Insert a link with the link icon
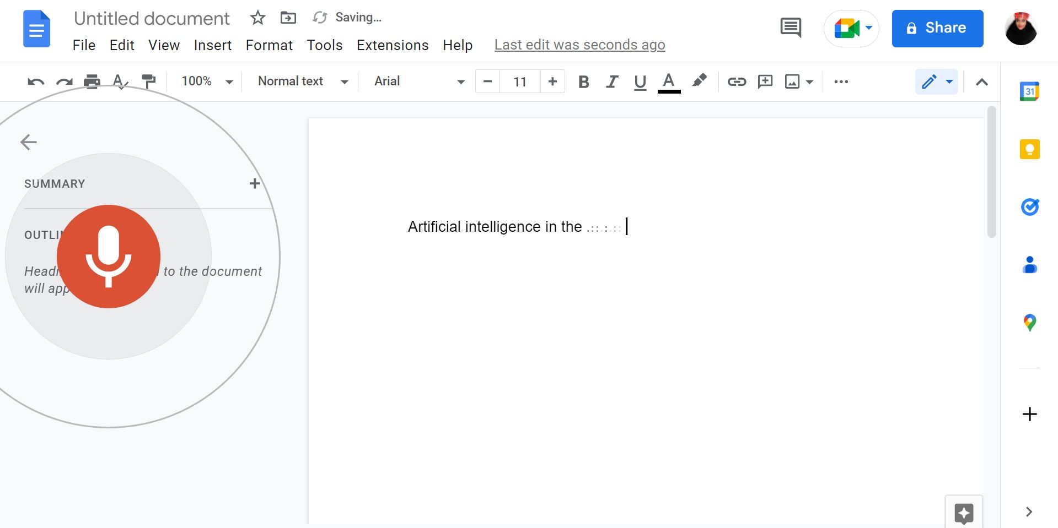Image resolution: width=1058 pixels, height=528 pixels. tap(737, 81)
